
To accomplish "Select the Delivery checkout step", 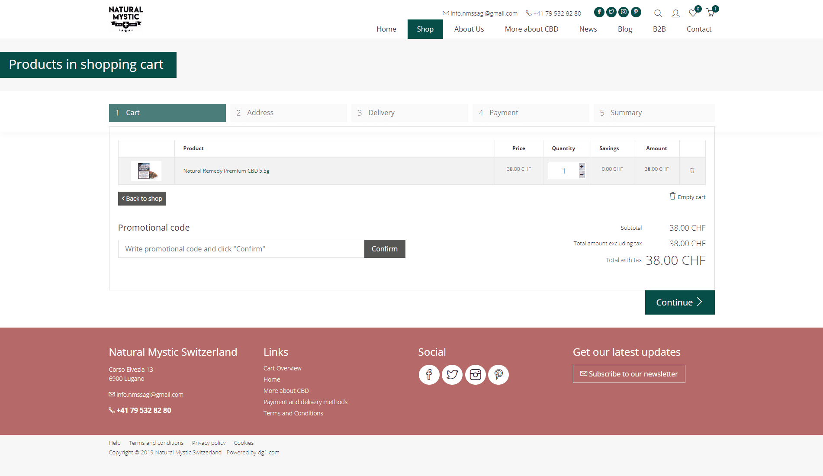I will point(410,113).
